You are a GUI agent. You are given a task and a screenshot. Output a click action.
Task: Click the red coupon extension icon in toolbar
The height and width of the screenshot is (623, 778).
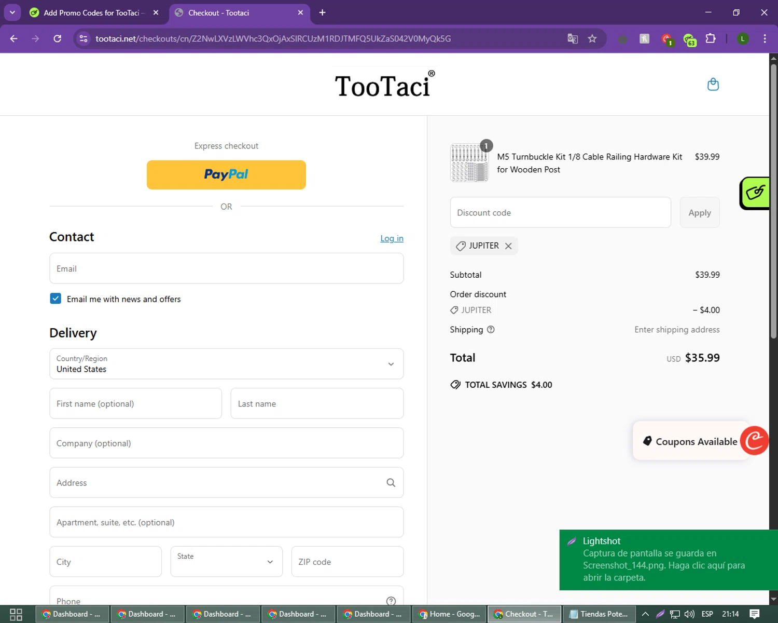click(x=667, y=39)
